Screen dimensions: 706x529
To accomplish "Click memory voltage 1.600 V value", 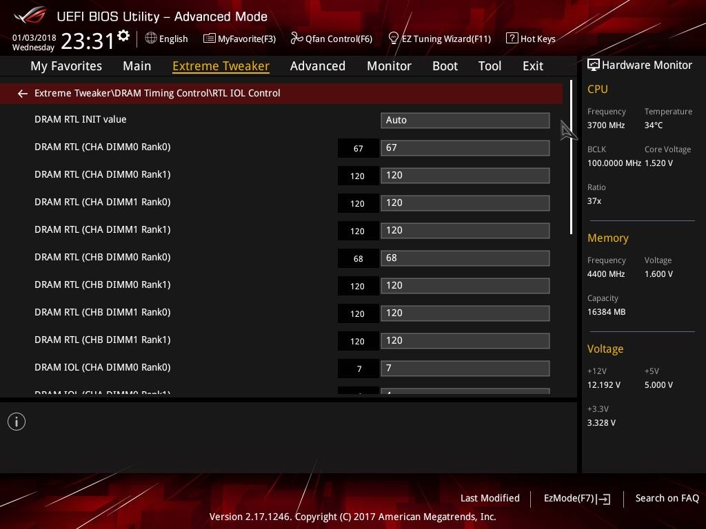I will tap(658, 274).
